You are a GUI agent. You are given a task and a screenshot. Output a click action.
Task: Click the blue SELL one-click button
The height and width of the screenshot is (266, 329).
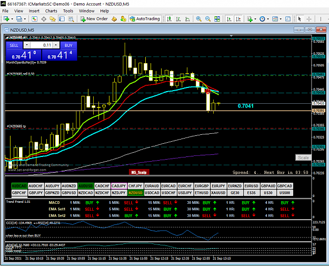point(14,45)
